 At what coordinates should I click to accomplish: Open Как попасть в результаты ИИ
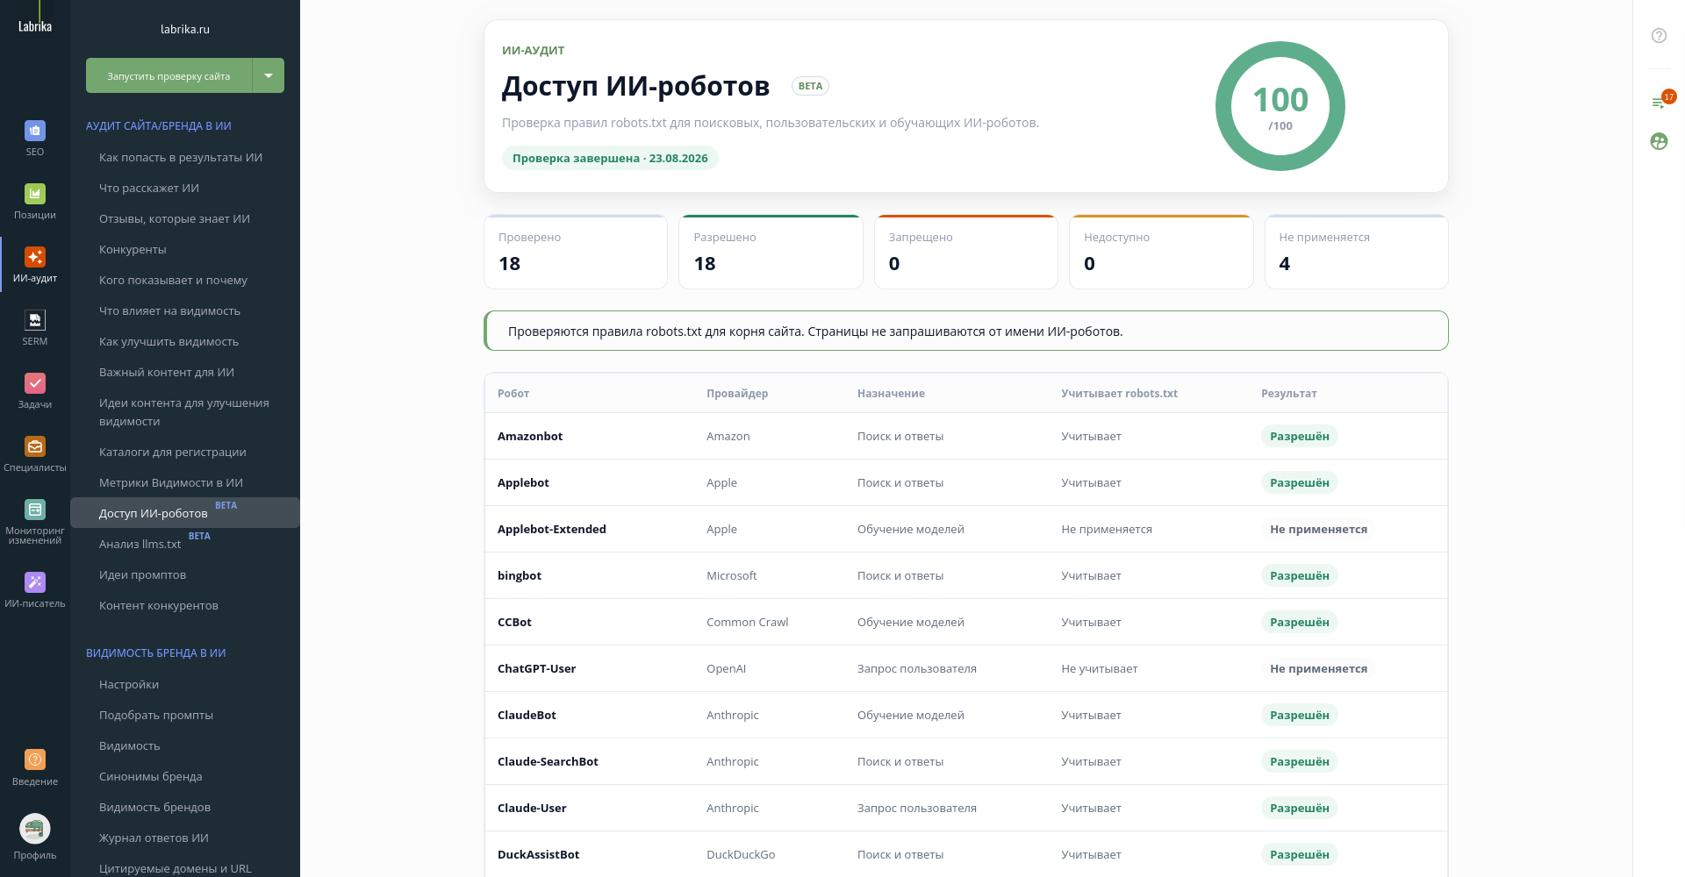point(181,158)
